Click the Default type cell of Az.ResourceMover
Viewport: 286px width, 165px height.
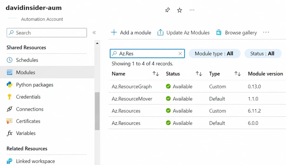217,99
